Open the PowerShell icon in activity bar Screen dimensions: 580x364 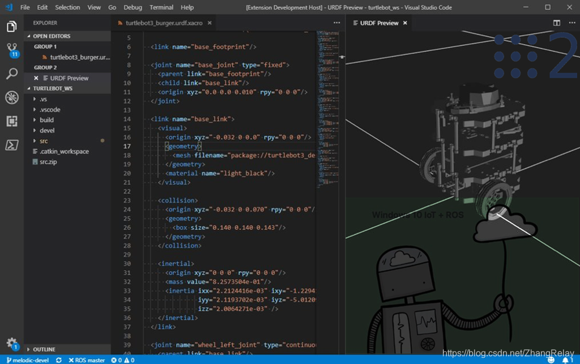(12, 145)
